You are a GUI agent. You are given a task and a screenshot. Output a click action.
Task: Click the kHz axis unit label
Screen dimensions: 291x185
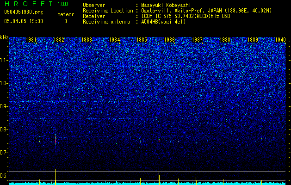click(x=4, y=37)
